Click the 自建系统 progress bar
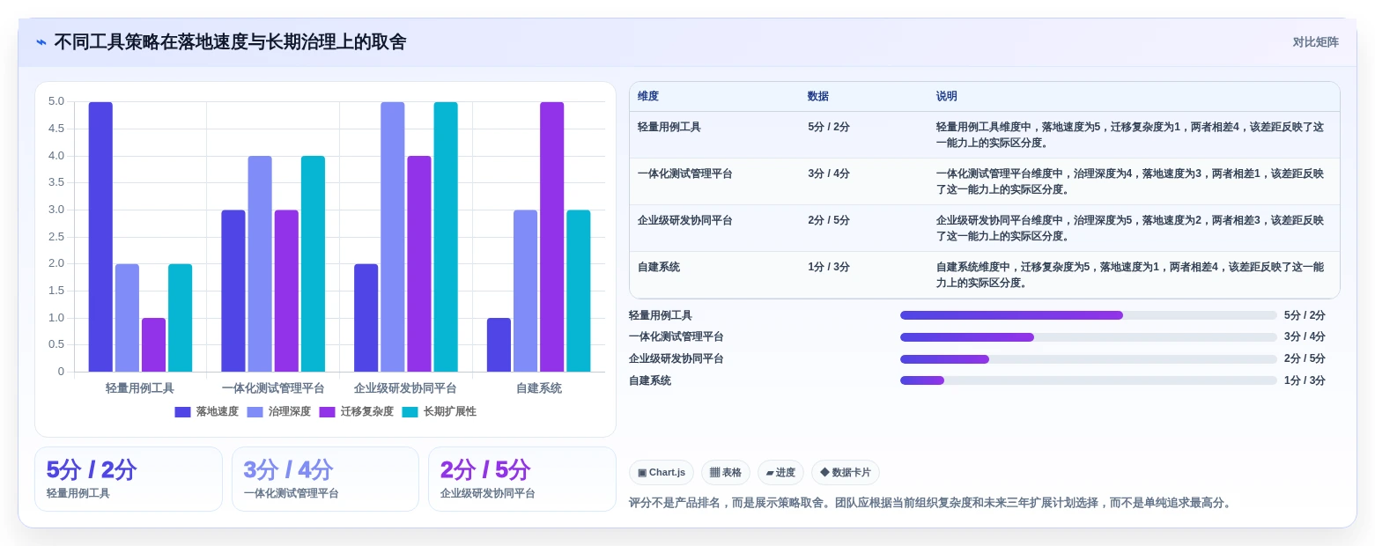 (1089, 380)
